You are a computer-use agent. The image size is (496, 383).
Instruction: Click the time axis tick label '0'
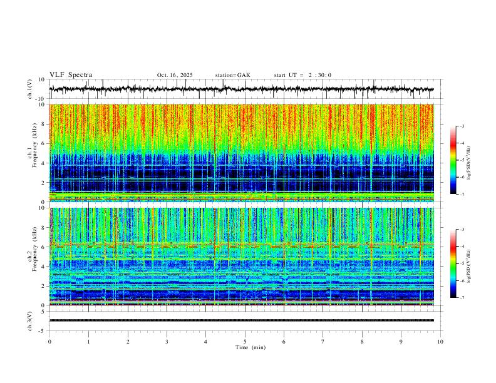pos(49,342)
